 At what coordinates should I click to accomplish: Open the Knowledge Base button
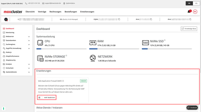[x=189, y=29]
